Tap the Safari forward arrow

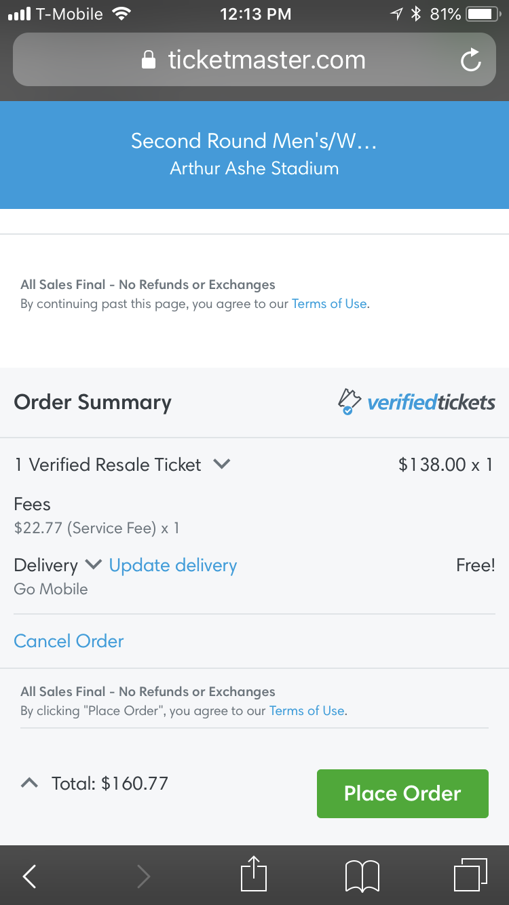(x=143, y=876)
